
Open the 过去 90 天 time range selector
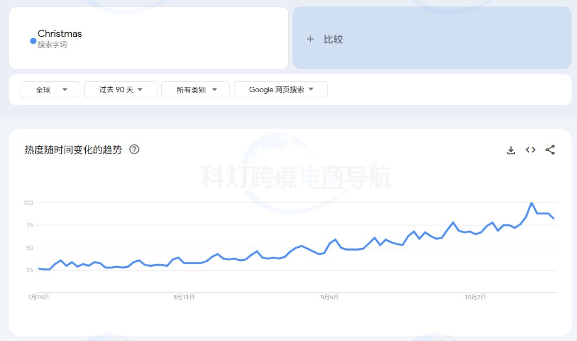click(121, 89)
